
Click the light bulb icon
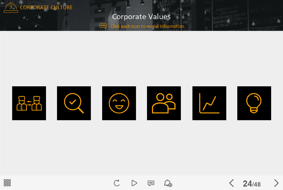coord(254,103)
